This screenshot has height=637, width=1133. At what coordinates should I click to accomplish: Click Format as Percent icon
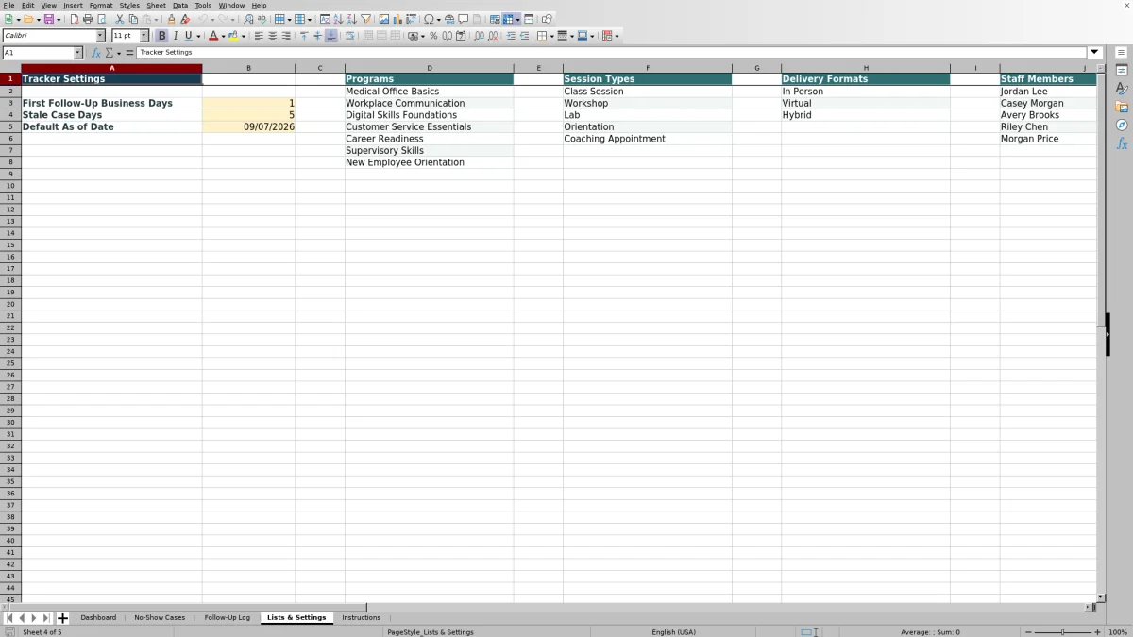click(433, 36)
